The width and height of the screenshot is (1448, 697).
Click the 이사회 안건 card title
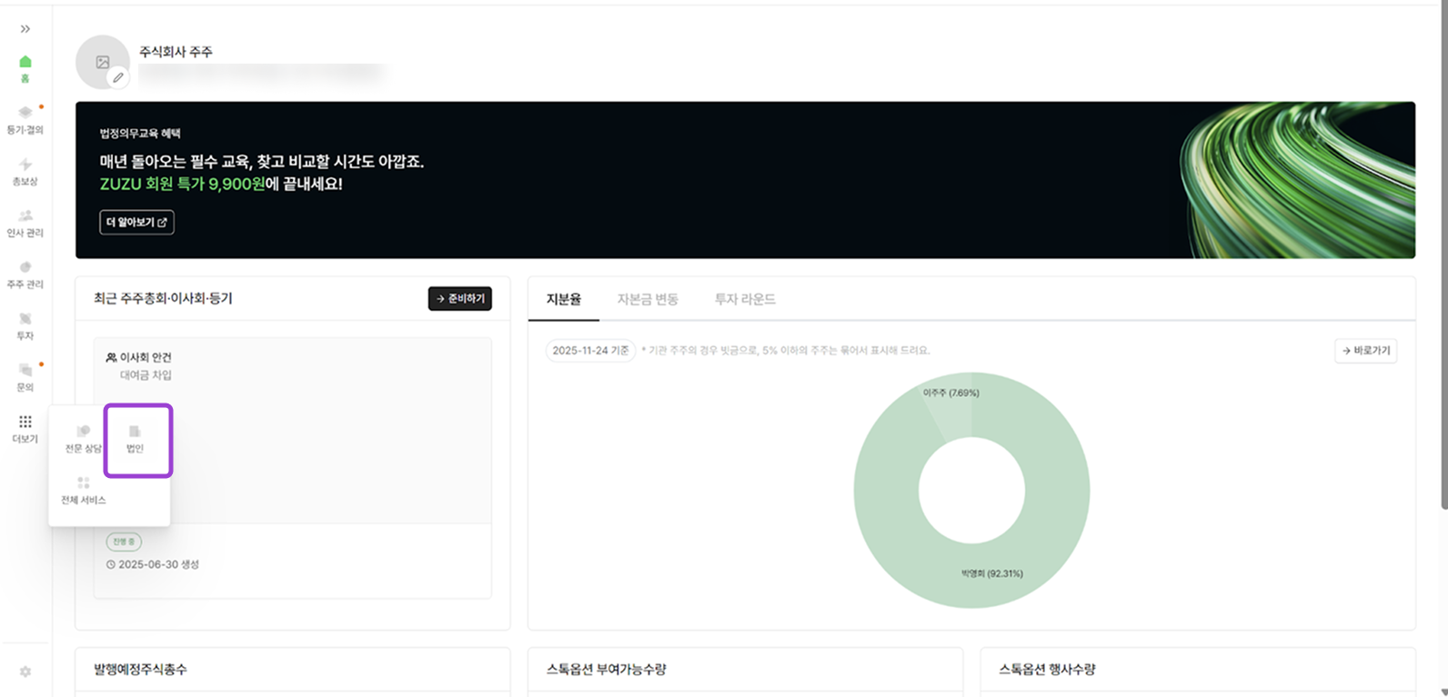coord(146,357)
